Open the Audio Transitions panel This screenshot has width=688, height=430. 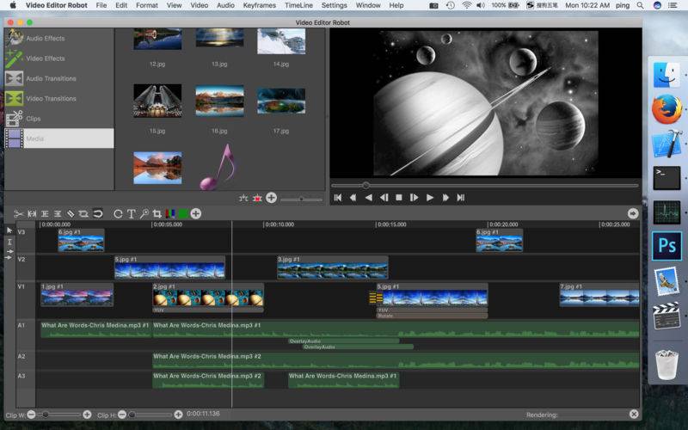51,78
